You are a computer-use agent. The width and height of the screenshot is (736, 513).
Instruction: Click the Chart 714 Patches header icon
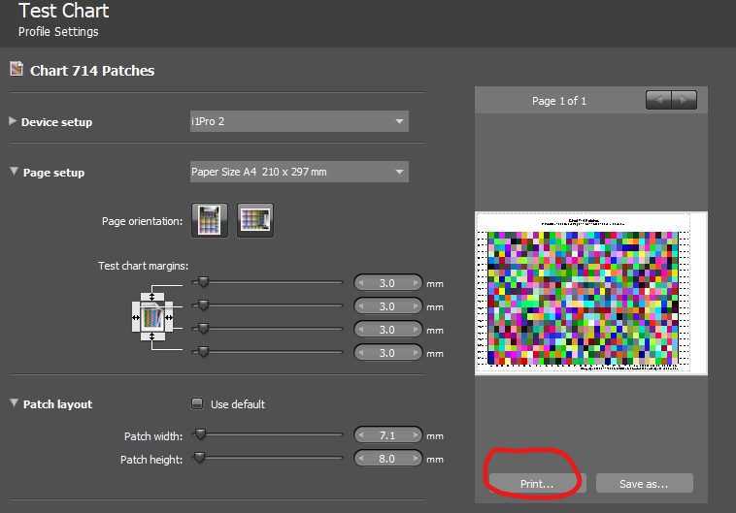click(x=16, y=69)
